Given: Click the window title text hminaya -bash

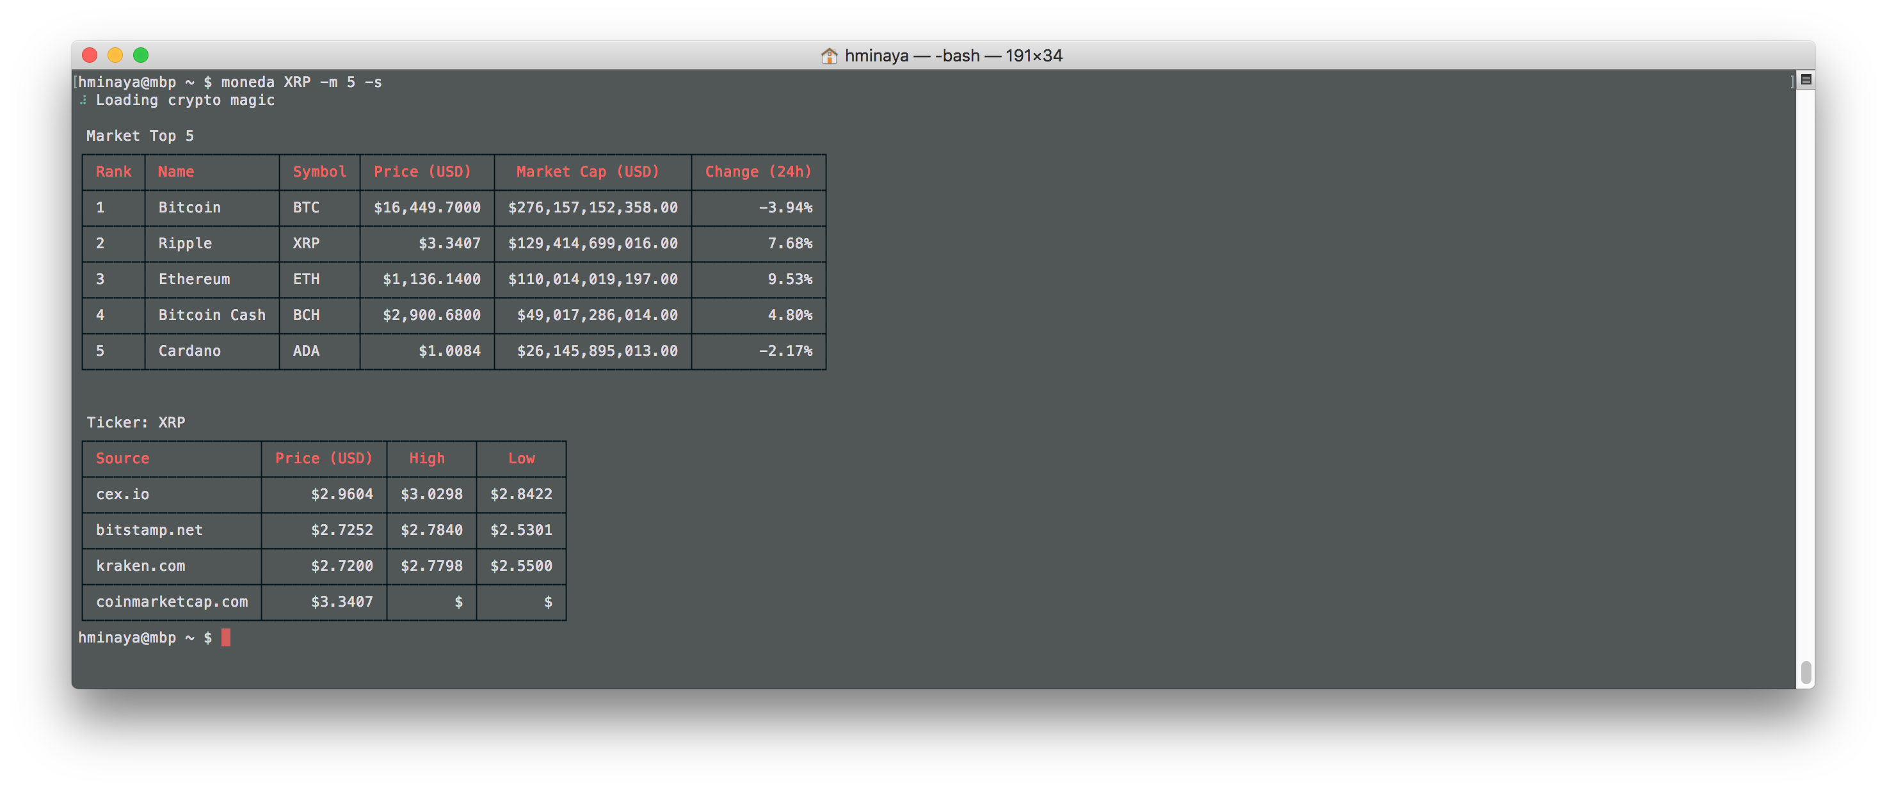Looking at the screenshot, I should click(953, 56).
